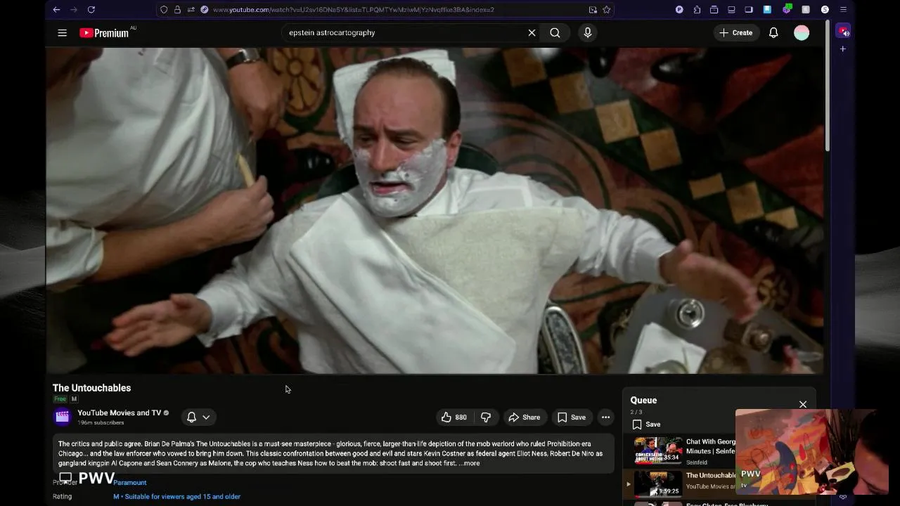
Task: Share The Untouchables video
Action: 525,417
